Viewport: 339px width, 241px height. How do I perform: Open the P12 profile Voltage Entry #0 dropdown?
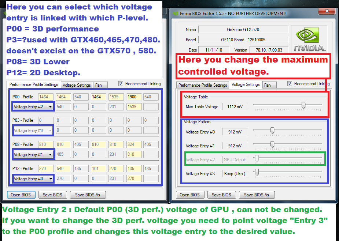(33, 178)
